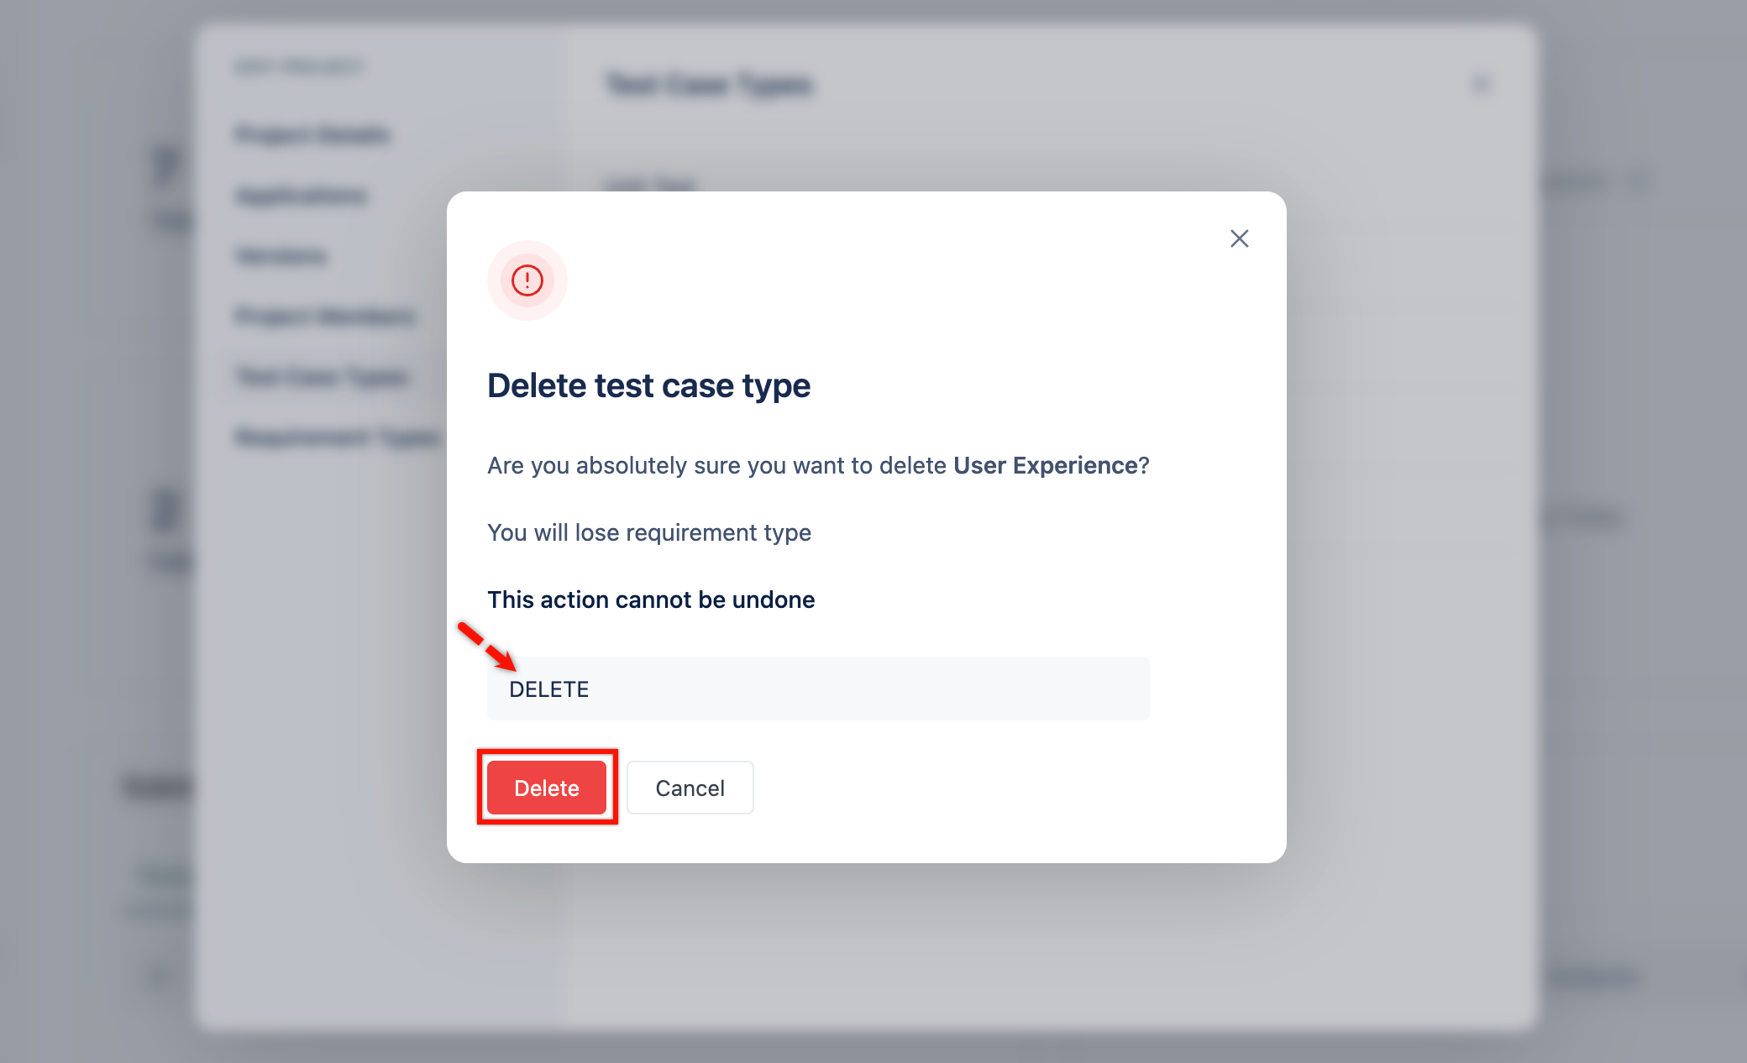Click the X close icon on dialog

click(x=1239, y=238)
